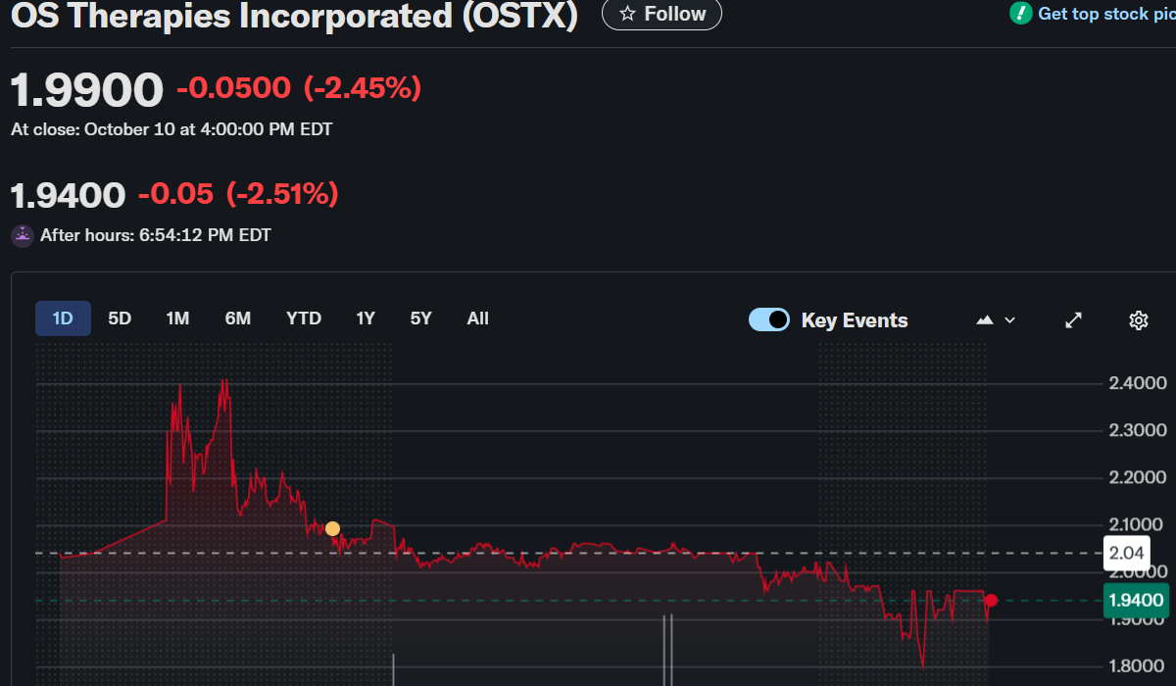Image resolution: width=1176 pixels, height=686 pixels.
Task: Click the red current price dot
Action: click(991, 601)
